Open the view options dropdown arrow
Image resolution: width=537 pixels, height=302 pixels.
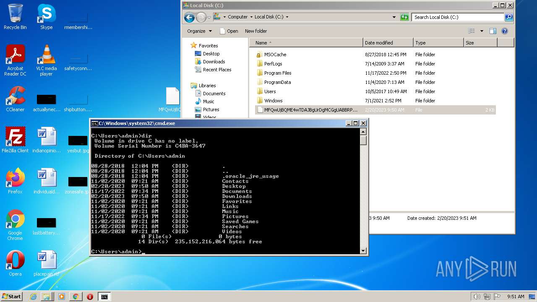click(482, 31)
